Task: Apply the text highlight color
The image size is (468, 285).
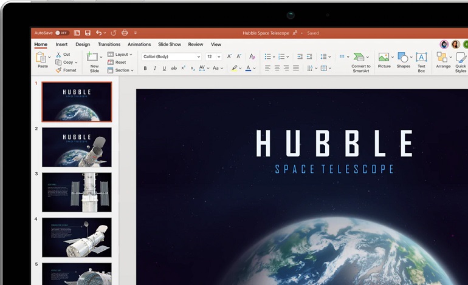Action: pyautogui.click(x=234, y=69)
